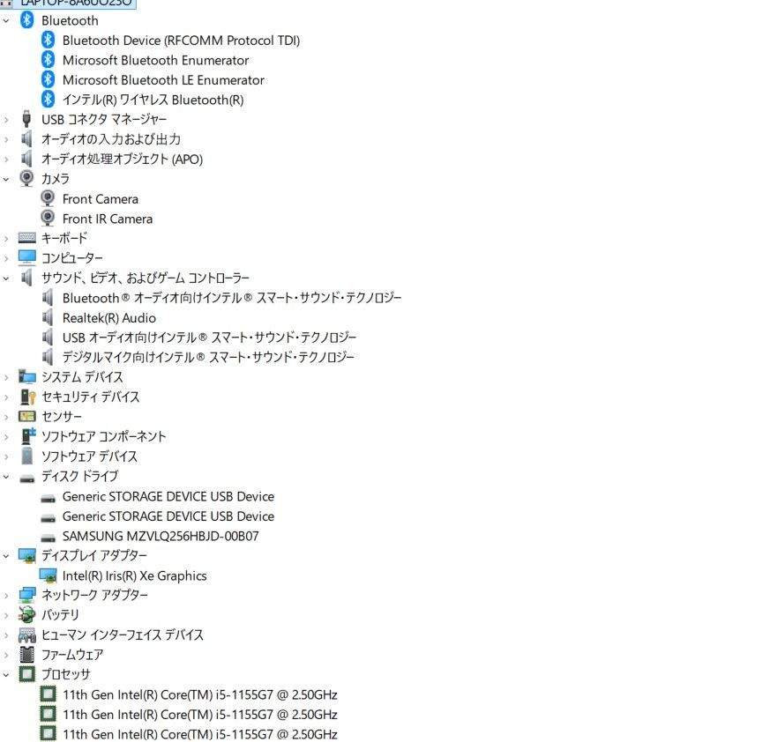
Task: Expand オーディオの入力および出力 category
Action: [x=6, y=139]
